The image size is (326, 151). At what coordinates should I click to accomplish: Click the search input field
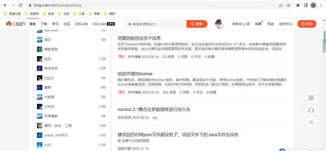coord(156,24)
